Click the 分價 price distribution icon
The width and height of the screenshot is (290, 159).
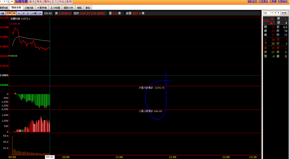[34, 14]
